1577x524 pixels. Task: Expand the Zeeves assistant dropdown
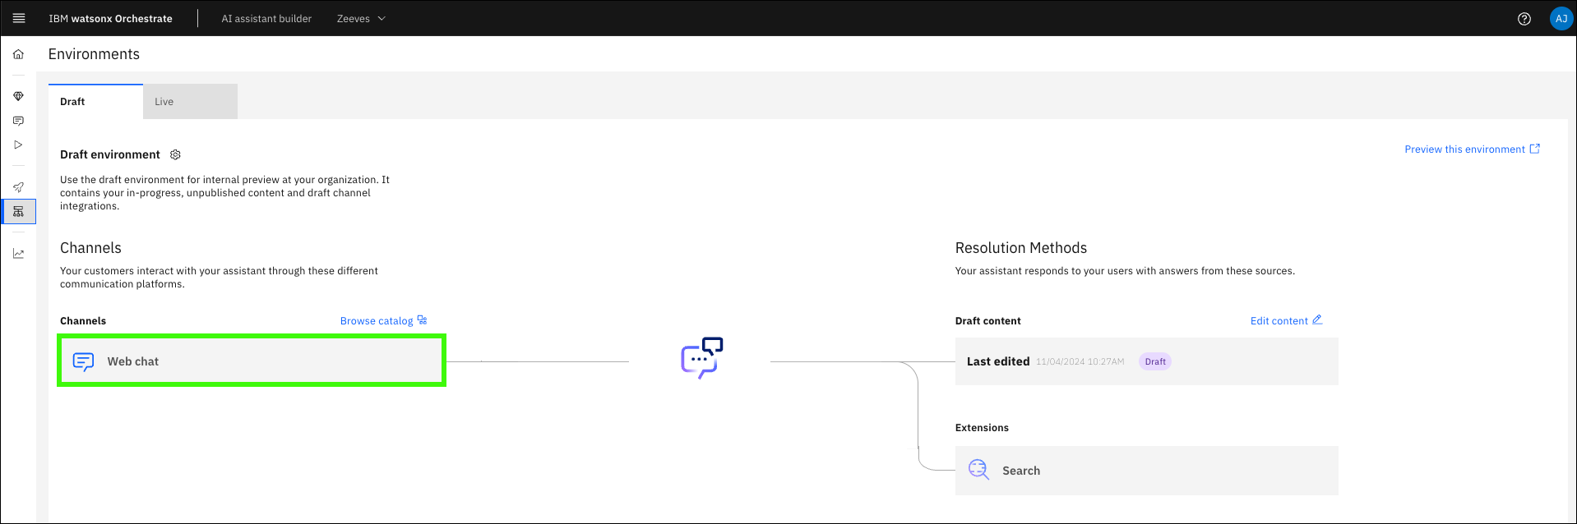click(361, 19)
